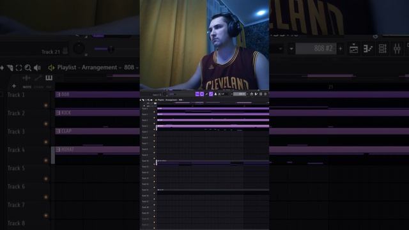Click the faint pencil icon above CHAN tab
The width and height of the screenshot is (409, 230).
point(38,78)
